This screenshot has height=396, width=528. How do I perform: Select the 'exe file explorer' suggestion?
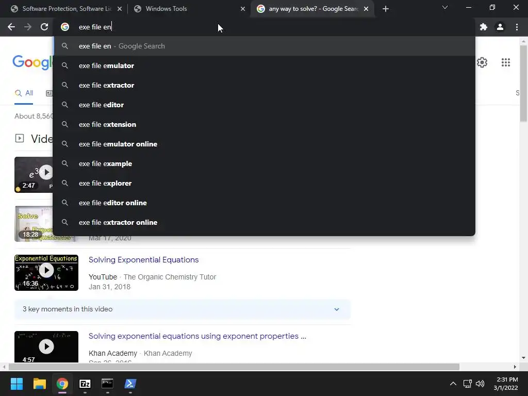(x=264, y=183)
